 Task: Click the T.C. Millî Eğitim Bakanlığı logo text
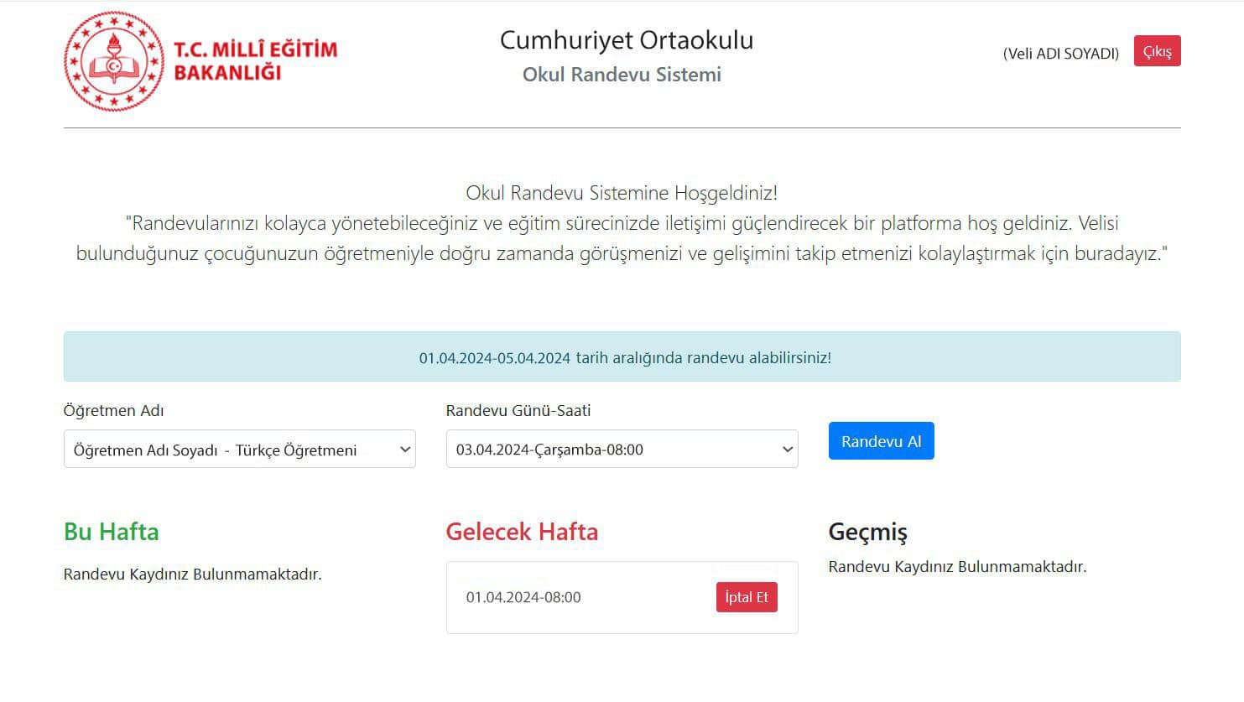tap(255, 60)
